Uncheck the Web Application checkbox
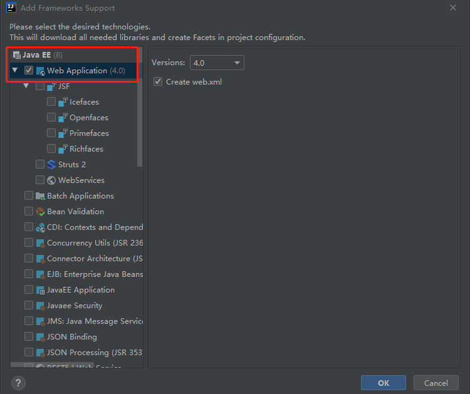This screenshot has width=470, height=394. (29, 70)
